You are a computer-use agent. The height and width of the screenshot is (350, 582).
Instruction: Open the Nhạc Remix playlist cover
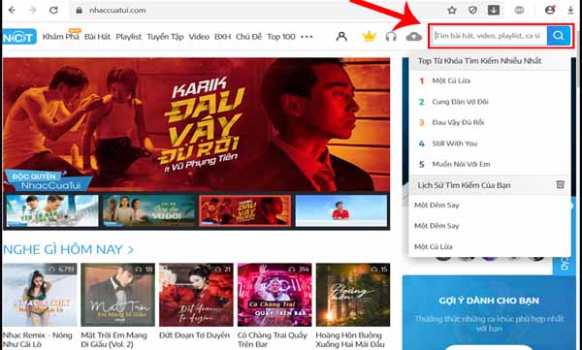point(40,295)
